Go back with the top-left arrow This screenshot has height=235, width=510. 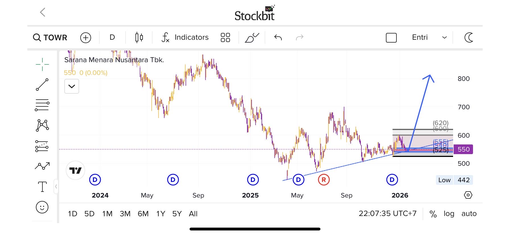(43, 12)
